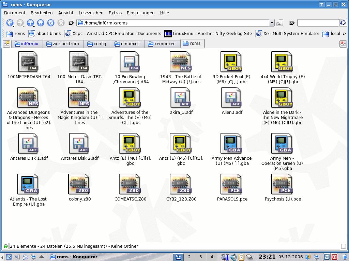
Task: Switch to the kemuexec tab
Action: 162,44
